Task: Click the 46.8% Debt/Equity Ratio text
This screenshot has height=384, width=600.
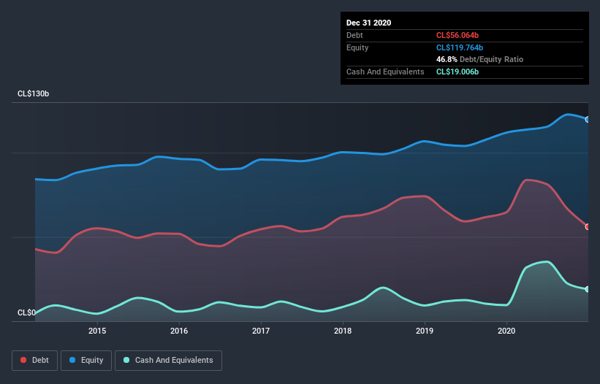Action: (x=479, y=59)
